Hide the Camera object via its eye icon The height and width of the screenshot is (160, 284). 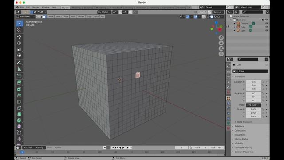[266, 24]
